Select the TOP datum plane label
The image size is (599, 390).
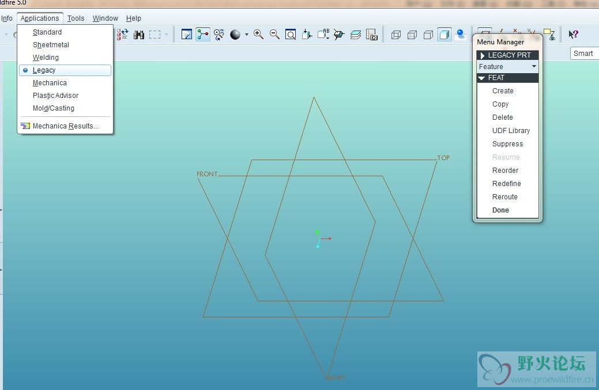(x=443, y=158)
